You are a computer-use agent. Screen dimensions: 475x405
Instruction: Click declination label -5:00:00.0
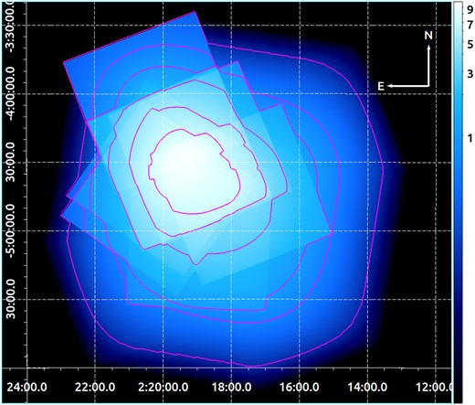[x=11, y=230]
